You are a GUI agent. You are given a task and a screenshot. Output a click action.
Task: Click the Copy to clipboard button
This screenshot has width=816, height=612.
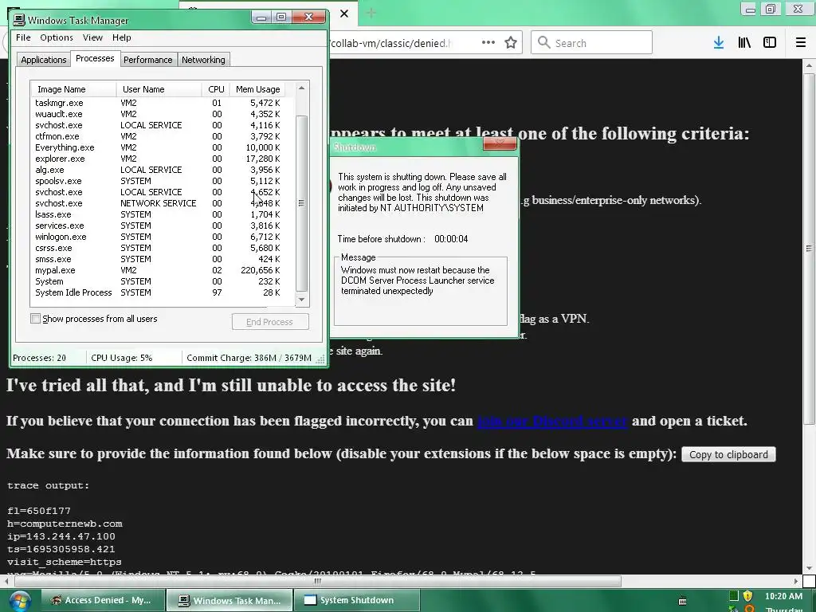tap(728, 454)
